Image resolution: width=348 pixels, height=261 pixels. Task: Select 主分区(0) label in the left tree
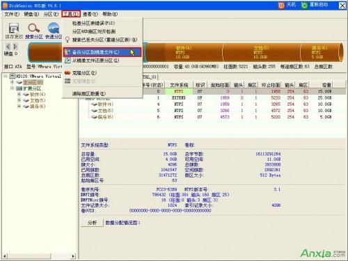click(33, 82)
